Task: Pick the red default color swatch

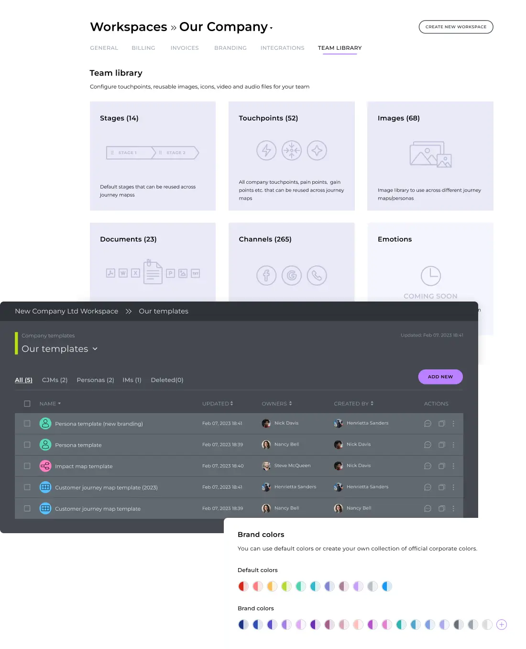Action: tap(243, 586)
